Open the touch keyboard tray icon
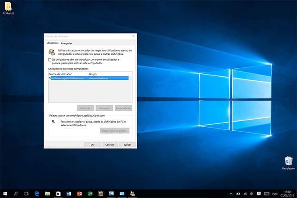297x198 pixels. pyautogui.click(x=266, y=194)
